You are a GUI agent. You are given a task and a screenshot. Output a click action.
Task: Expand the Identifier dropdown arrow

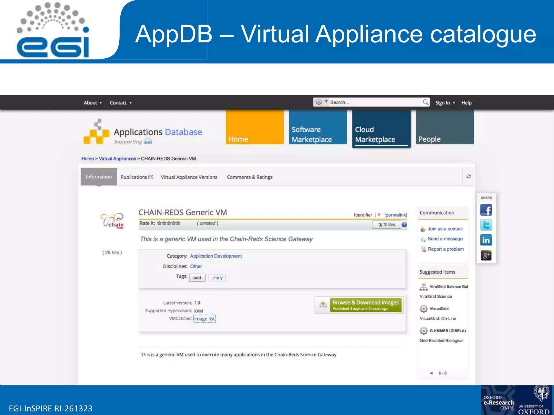click(379, 215)
